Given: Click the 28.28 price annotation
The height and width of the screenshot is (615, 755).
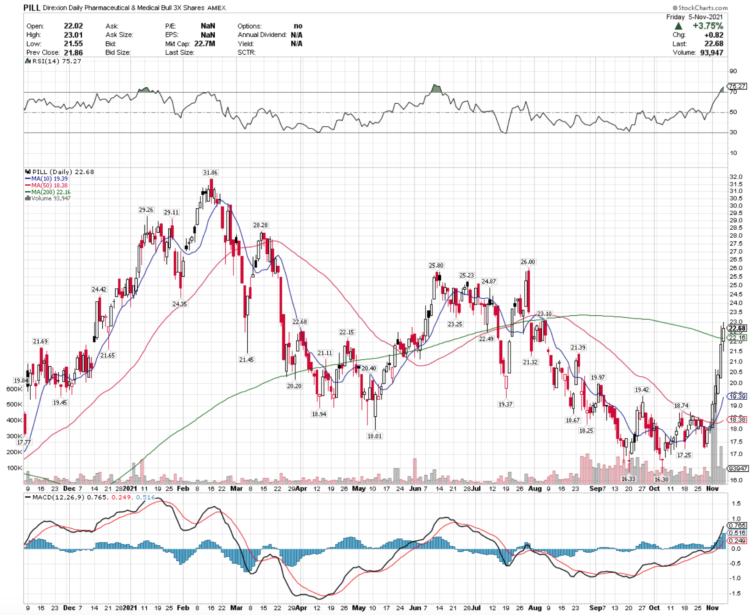Looking at the screenshot, I should (261, 225).
